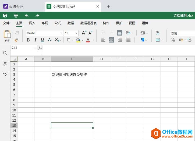Click the select-all corner triangle
The height and width of the screenshot is (141, 195).
(x=14, y=59)
